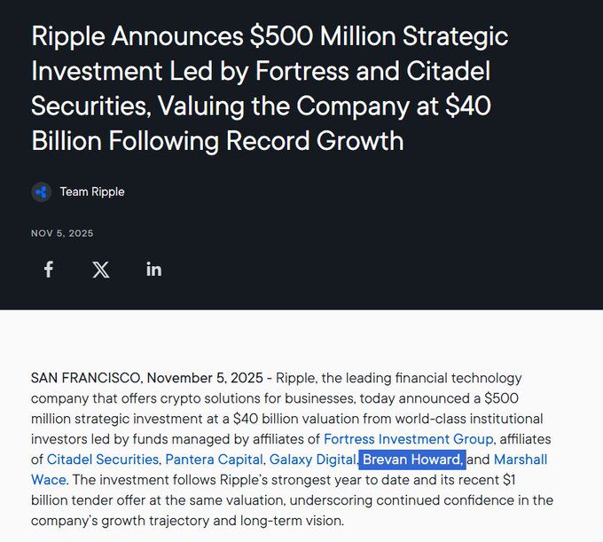603x542 pixels.
Task: Open the Team Ripple author name
Action: tap(92, 192)
